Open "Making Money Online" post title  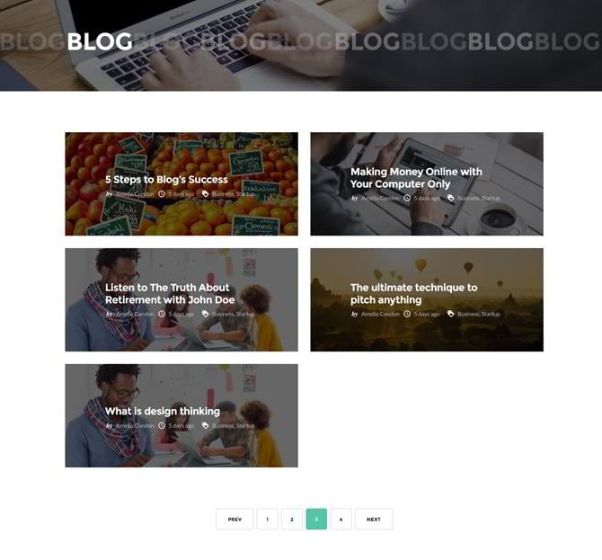416,178
